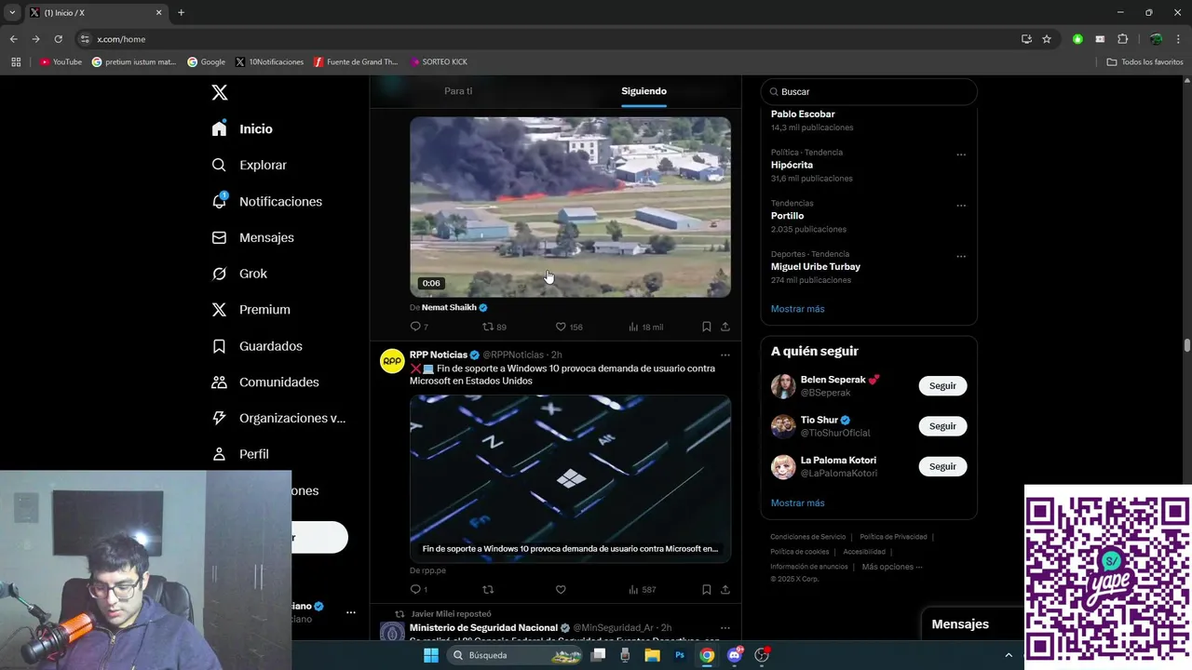Viewport: 1192px width, 670px height.
Task: Open Política de Privacidad link
Action: (893, 537)
